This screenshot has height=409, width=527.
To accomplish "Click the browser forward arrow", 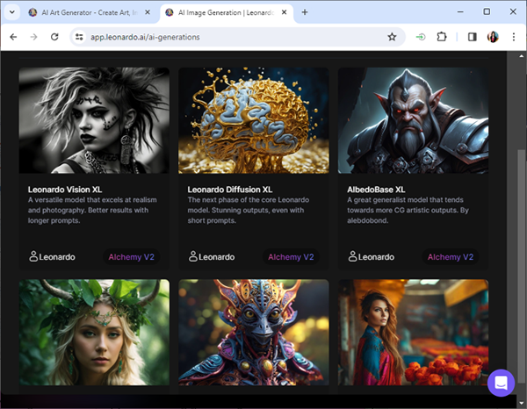I will click(x=33, y=37).
